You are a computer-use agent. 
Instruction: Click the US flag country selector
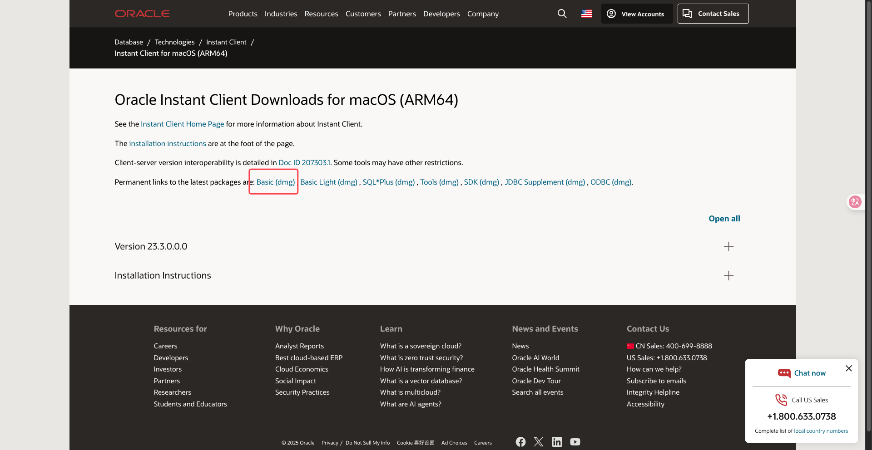(586, 14)
